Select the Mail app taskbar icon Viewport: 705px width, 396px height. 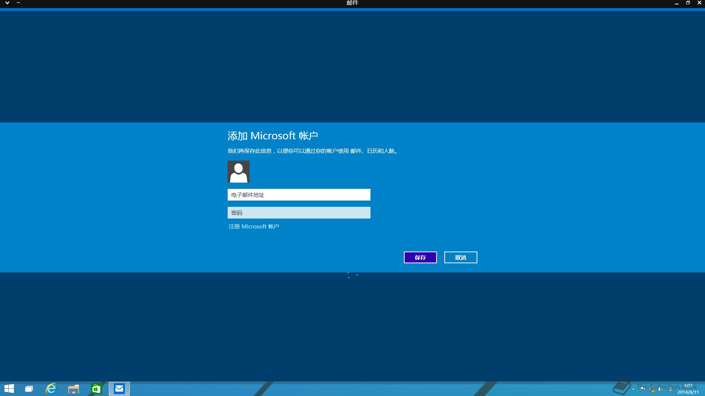pyautogui.click(x=119, y=389)
